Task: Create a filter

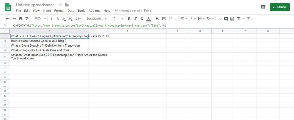Action: 239,19
